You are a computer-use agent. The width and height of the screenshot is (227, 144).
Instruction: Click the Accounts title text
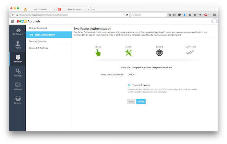click(34, 21)
